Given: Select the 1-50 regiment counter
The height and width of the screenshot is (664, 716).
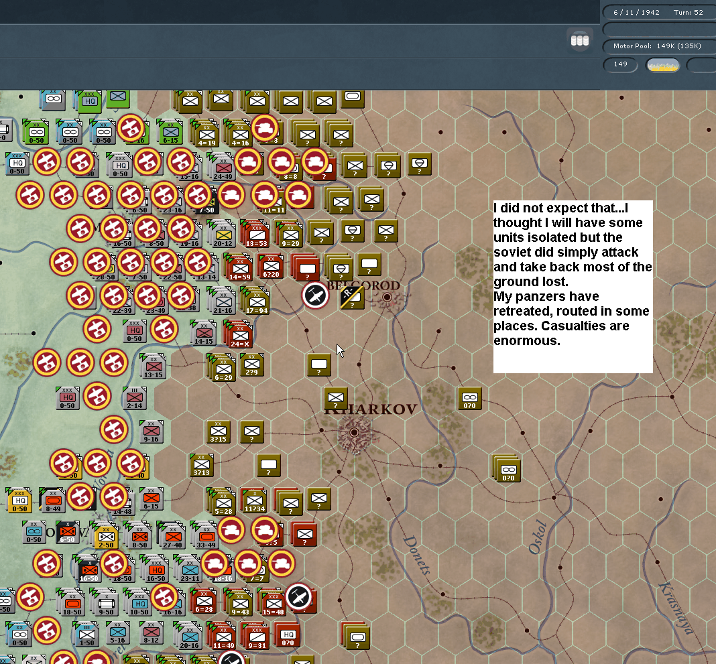Looking at the screenshot, I should point(86,635).
